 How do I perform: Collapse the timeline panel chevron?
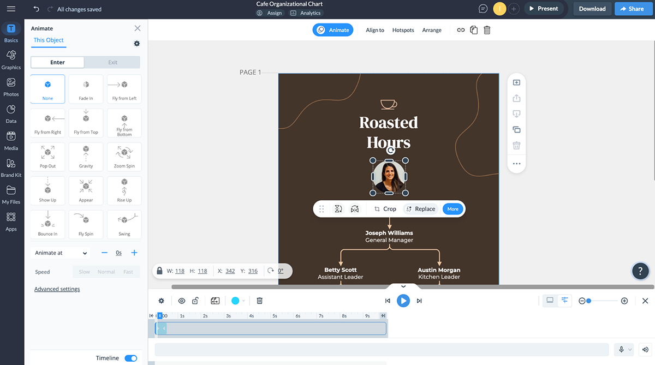pyautogui.click(x=403, y=286)
